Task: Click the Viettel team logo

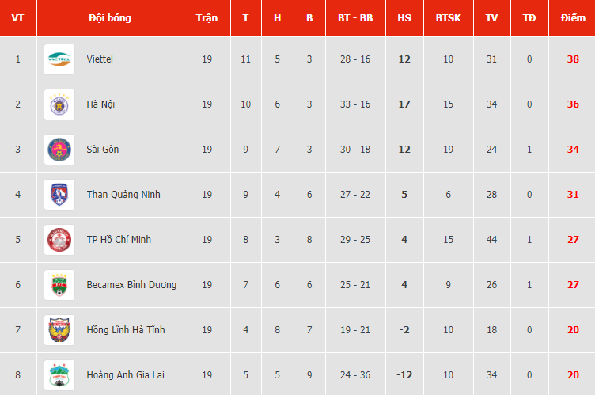Action: pyautogui.click(x=59, y=59)
